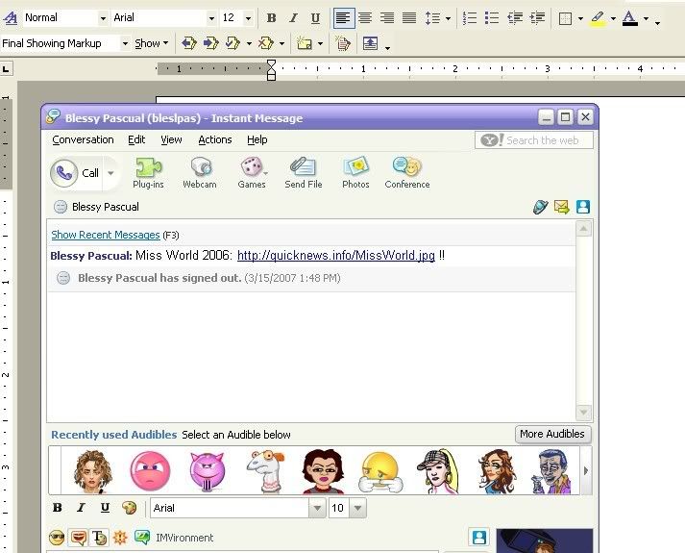This screenshot has width=685, height=553.
Task: Click Accept Change icon in Reviewing toolbar
Action: [232, 43]
